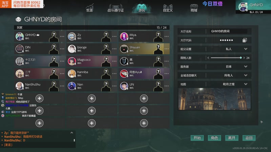Click the player limit slider handle
271x152 pixels.
241,58
